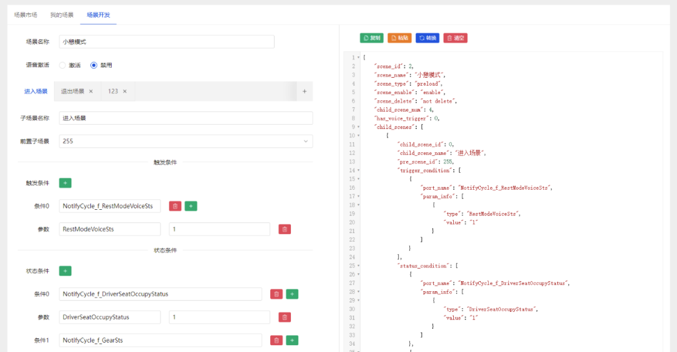The width and height of the screenshot is (677, 352).
Task: Click the green add button beside 触发条件
Action: [x=65, y=183]
